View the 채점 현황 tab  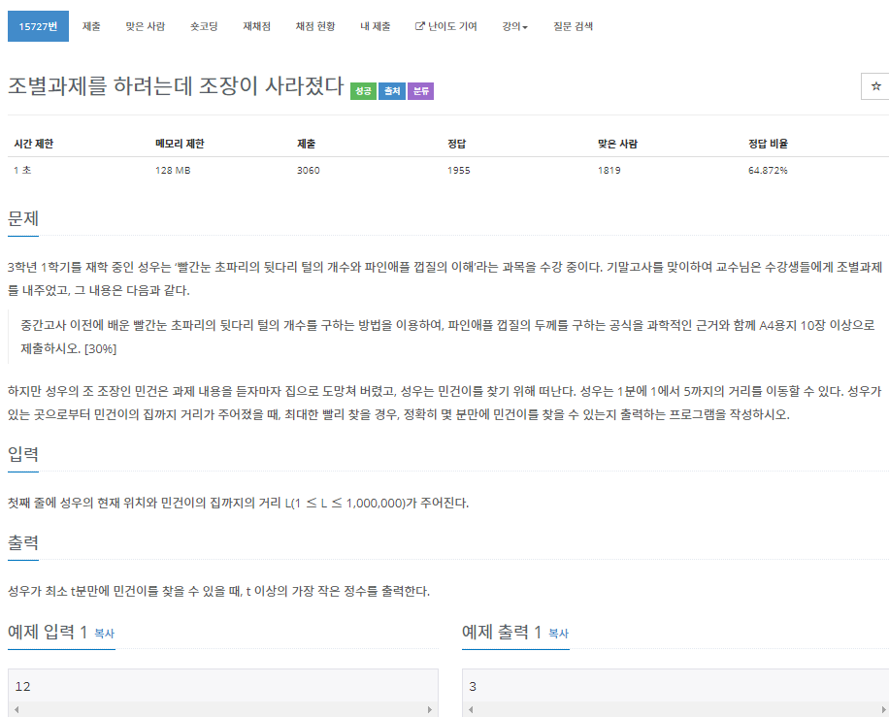point(315,26)
